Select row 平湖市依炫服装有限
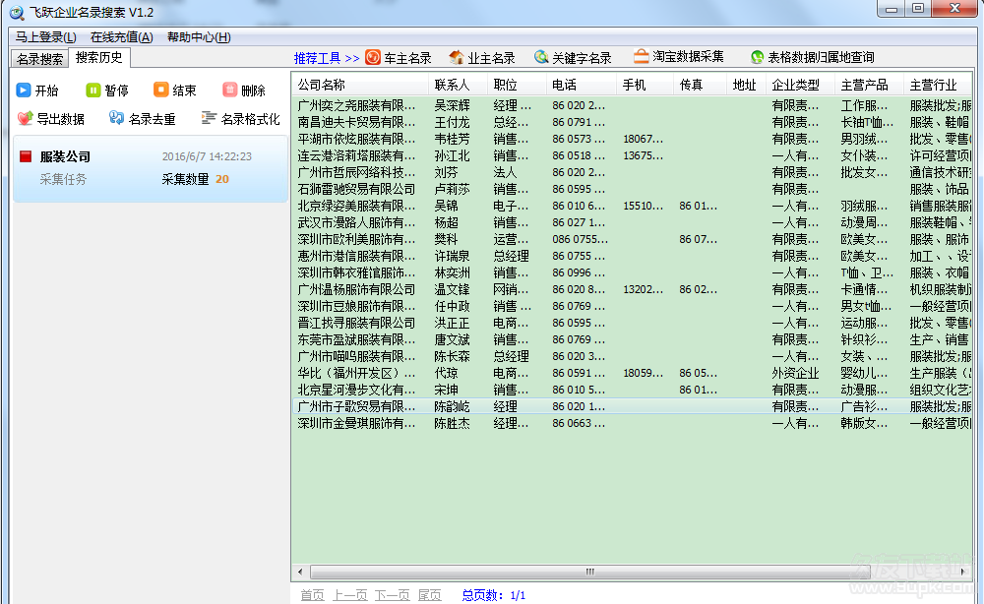Image resolution: width=984 pixels, height=604 pixels. 632,139
